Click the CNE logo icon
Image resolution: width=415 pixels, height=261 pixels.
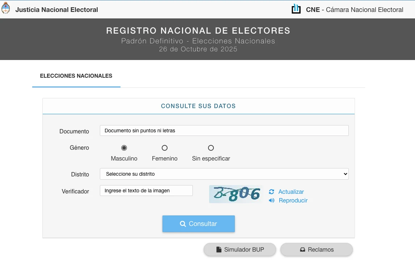click(296, 9)
